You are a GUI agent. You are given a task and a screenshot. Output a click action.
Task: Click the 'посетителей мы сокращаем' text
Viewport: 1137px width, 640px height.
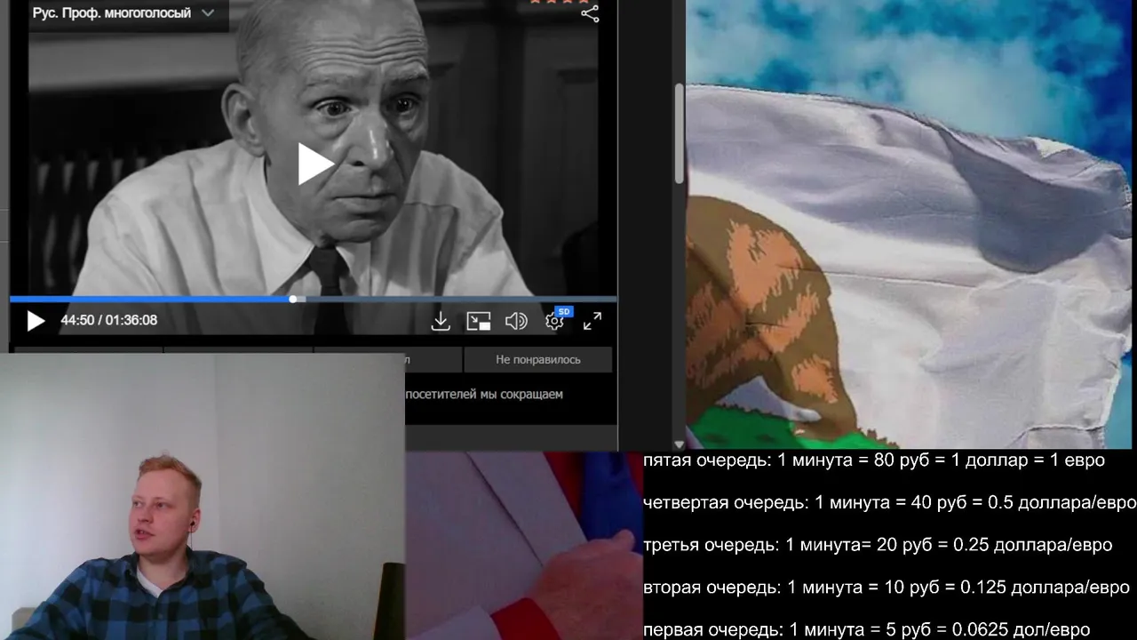[484, 394]
